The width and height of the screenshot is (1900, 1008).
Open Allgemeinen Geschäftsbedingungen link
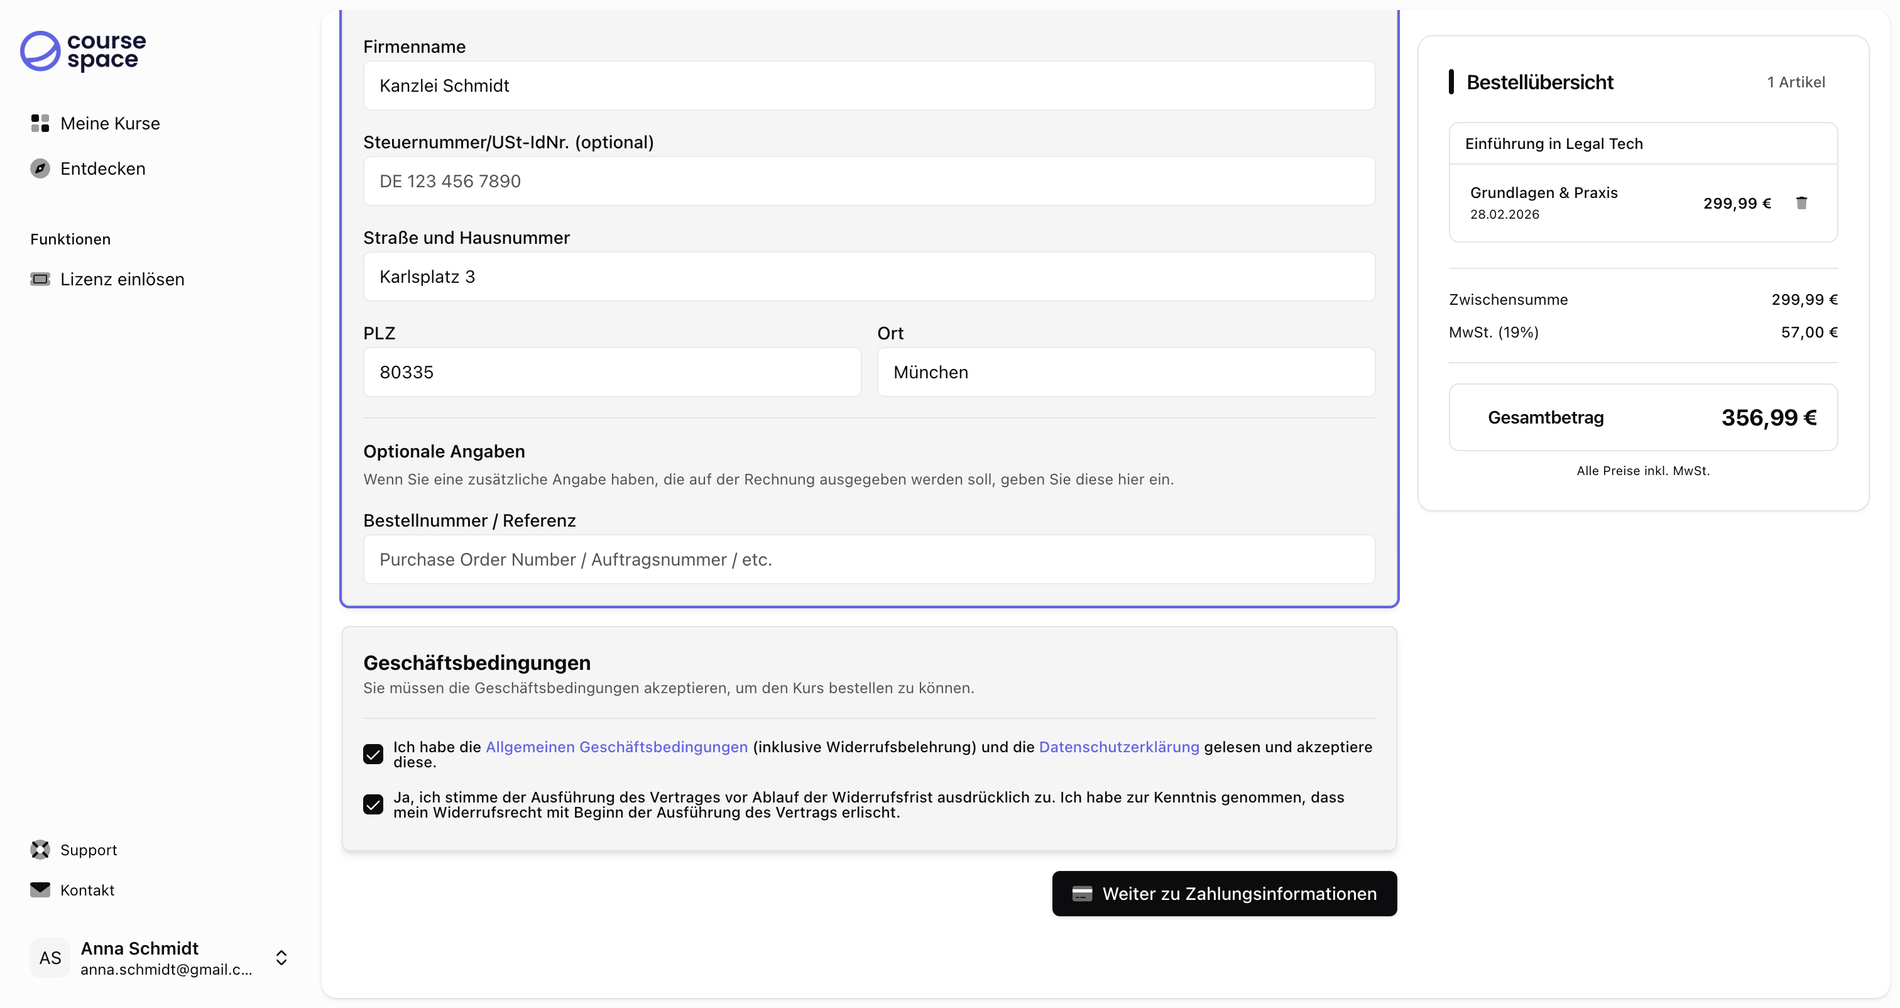pyautogui.click(x=616, y=747)
